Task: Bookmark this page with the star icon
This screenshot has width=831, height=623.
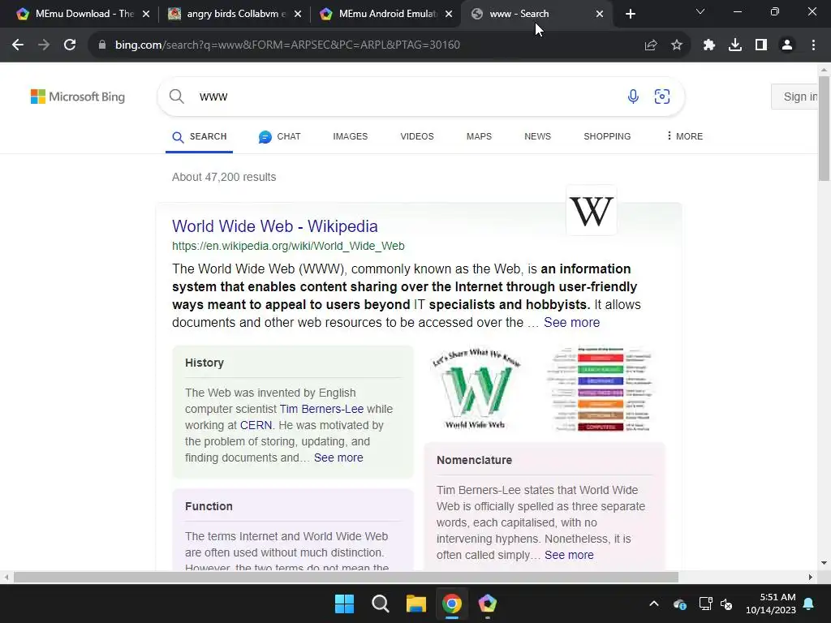Action: point(677,45)
